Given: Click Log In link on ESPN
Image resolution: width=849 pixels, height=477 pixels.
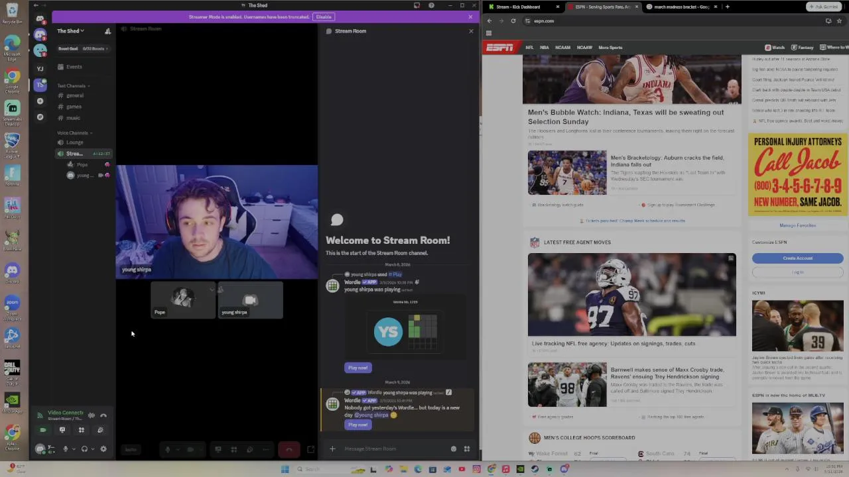Looking at the screenshot, I should pos(797,272).
